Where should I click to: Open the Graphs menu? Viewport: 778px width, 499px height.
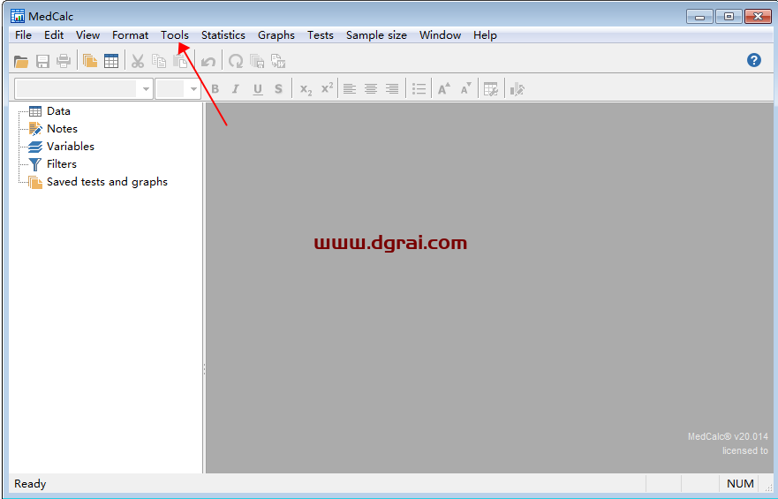276,35
